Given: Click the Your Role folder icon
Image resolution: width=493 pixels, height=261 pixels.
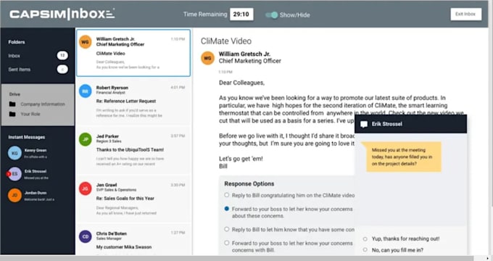Looking at the screenshot, I should click(x=12, y=114).
